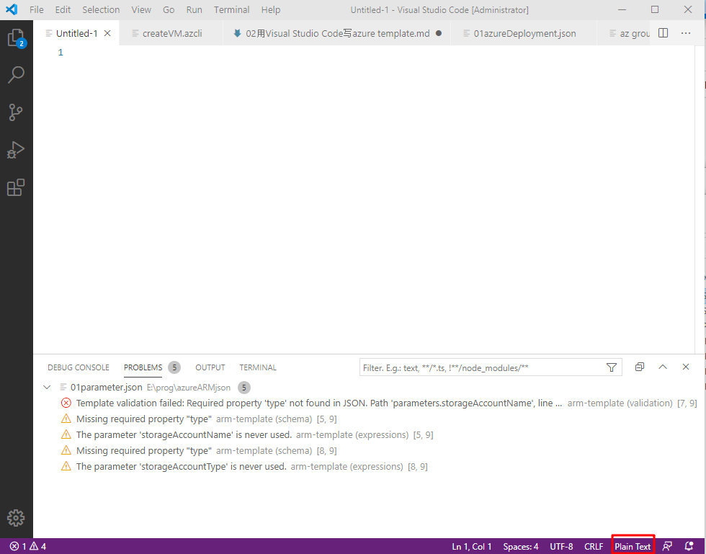Open the View menu
This screenshot has height=554, width=706.
click(141, 9)
